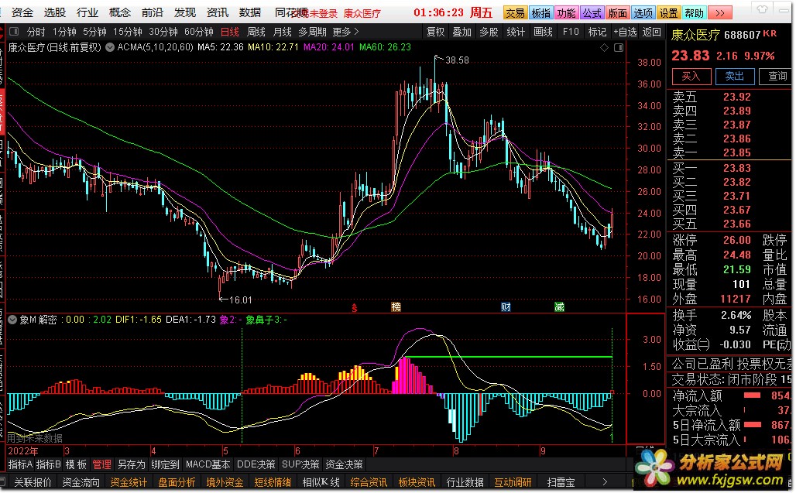Switch to 60分钟 period
The width and height of the screenshot is (796, 493).
(198, 32)
